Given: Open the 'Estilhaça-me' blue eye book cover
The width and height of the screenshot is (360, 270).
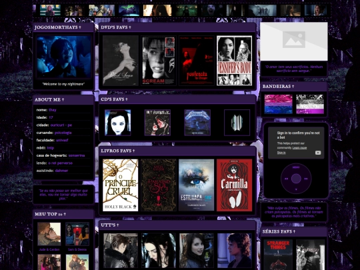Looking at the screenshot, I should [x=196, y=185].
